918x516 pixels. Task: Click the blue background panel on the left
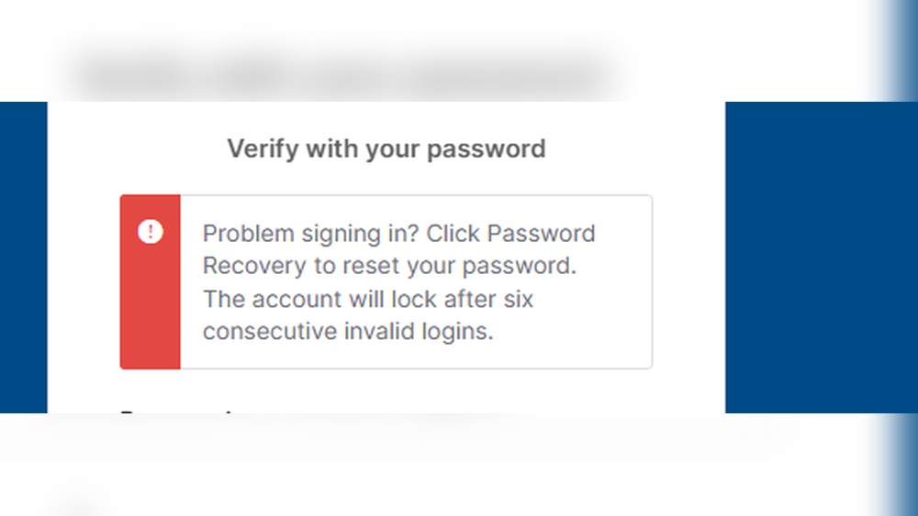[x=23, y=257]
